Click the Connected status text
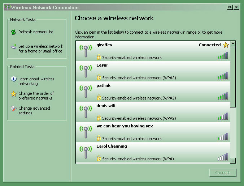Viewport: 244px width, 186px height. tap(210, 45)
